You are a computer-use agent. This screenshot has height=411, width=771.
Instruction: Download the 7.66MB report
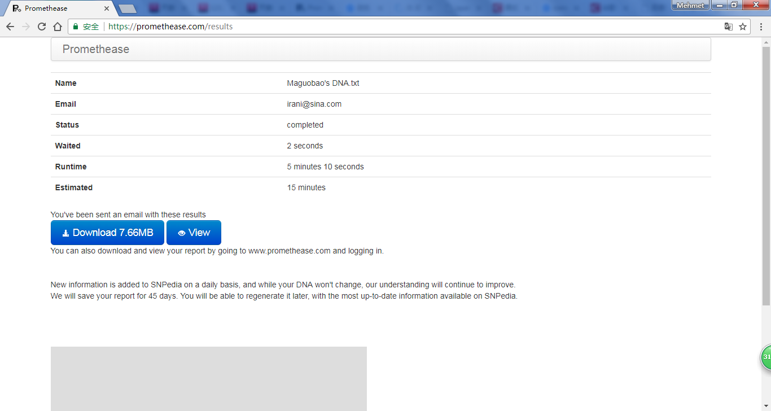(x=107, y=233)
